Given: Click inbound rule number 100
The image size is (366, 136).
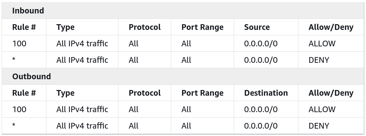Looking at the screenshot, I should (19, 44).
